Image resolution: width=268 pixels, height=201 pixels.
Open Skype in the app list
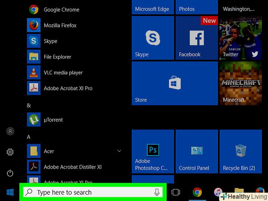tap(50, 41)
